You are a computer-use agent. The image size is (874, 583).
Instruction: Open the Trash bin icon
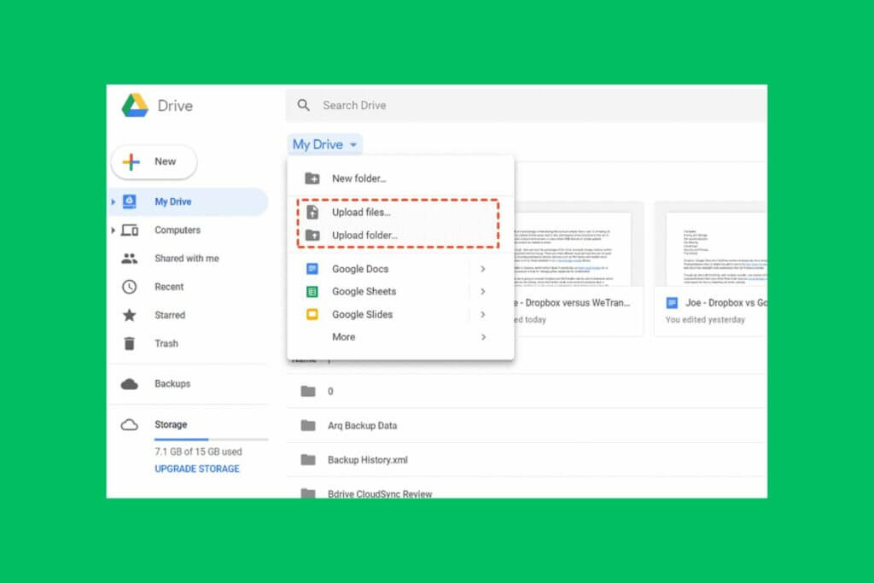coord(130,343)
